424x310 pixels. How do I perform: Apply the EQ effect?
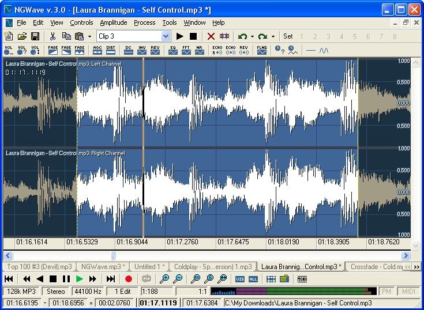click(172, 50)
